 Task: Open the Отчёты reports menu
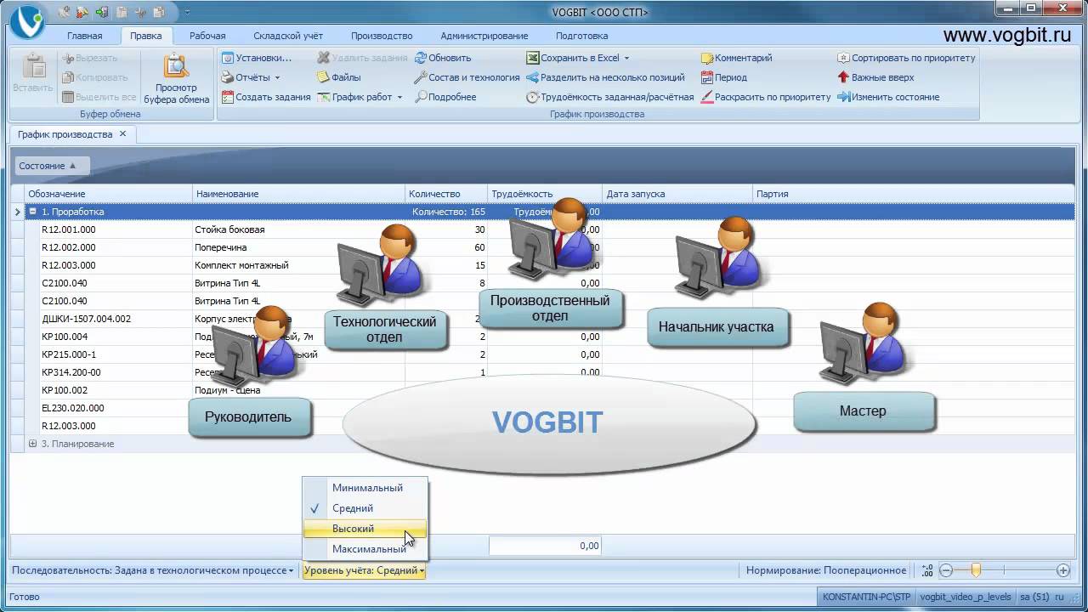tap(251, 77)
